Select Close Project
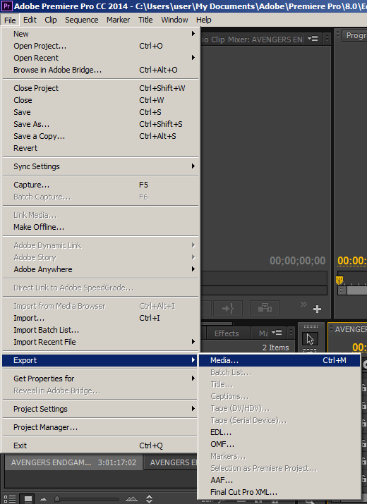Image resolution: width=367 pixels, height=504 pixels. (x=100, y=88)
